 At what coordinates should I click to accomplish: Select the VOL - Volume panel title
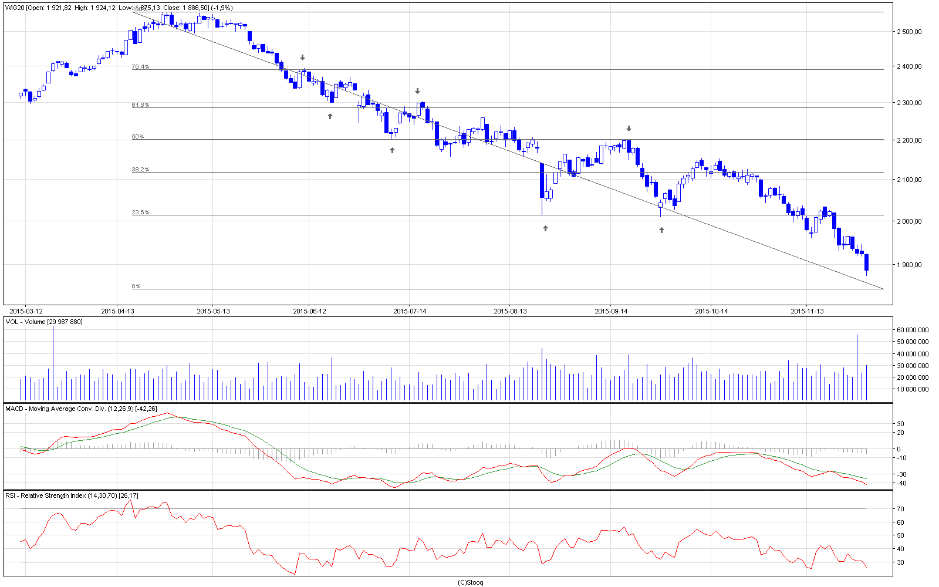click(x=44, y=322)
